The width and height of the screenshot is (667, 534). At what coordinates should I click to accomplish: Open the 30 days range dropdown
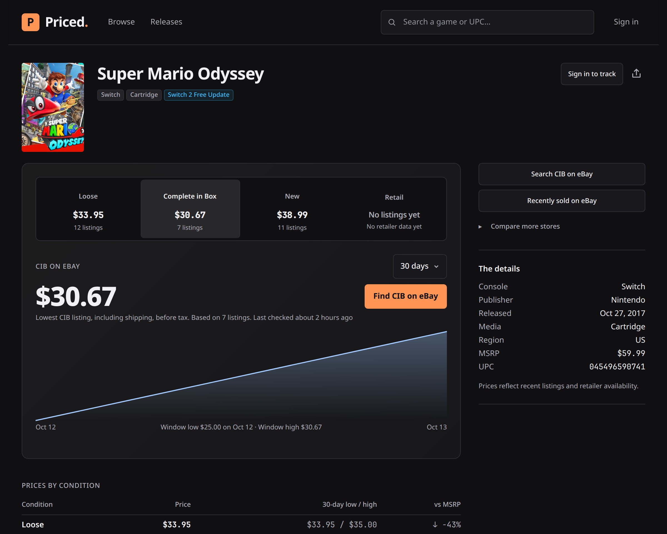tap(419, 266)
